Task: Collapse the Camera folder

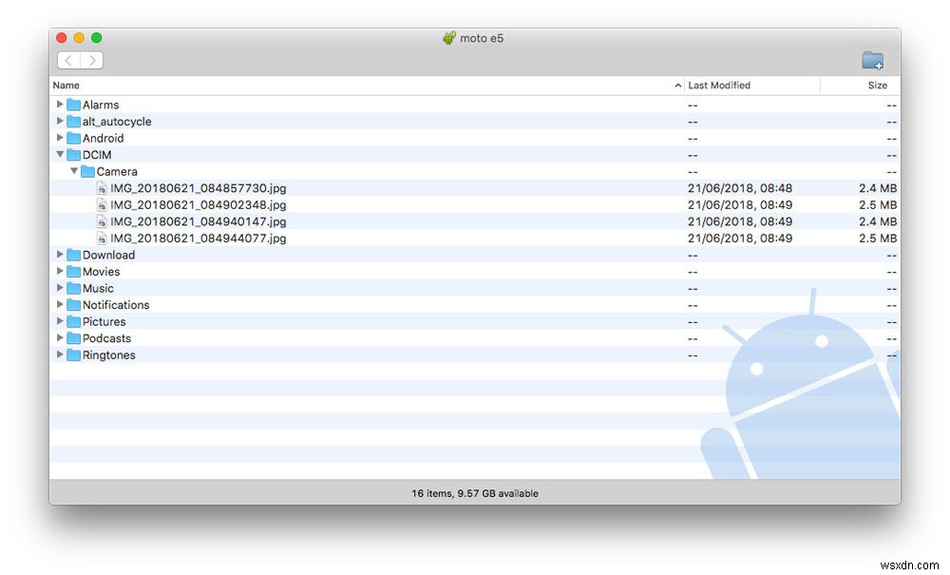Action: (74, 171)
